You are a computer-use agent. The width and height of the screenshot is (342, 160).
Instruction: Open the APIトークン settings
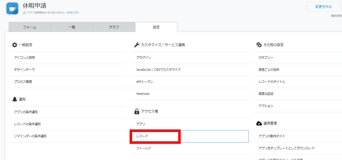(145, 82)
